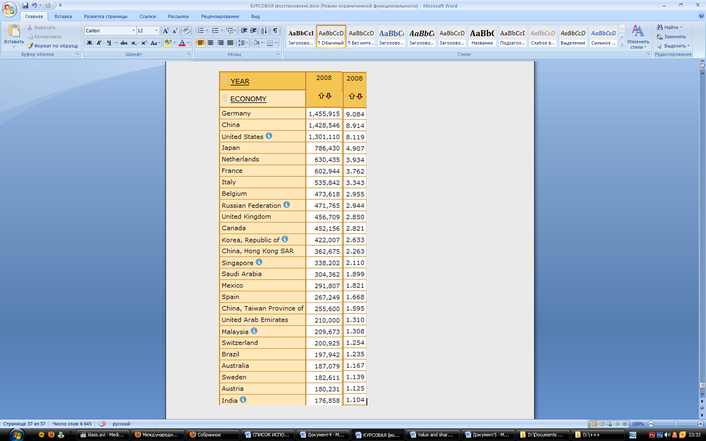Switch to the Вставка ribbon tab
The width and height of the screenshot is (706, 441).
coord(63,16)
